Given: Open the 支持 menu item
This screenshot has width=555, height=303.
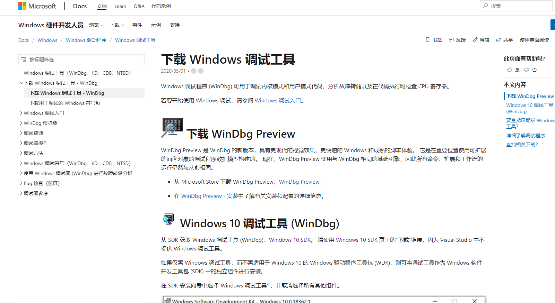Looking at the screenshot, I should click(x=175, y=25).
